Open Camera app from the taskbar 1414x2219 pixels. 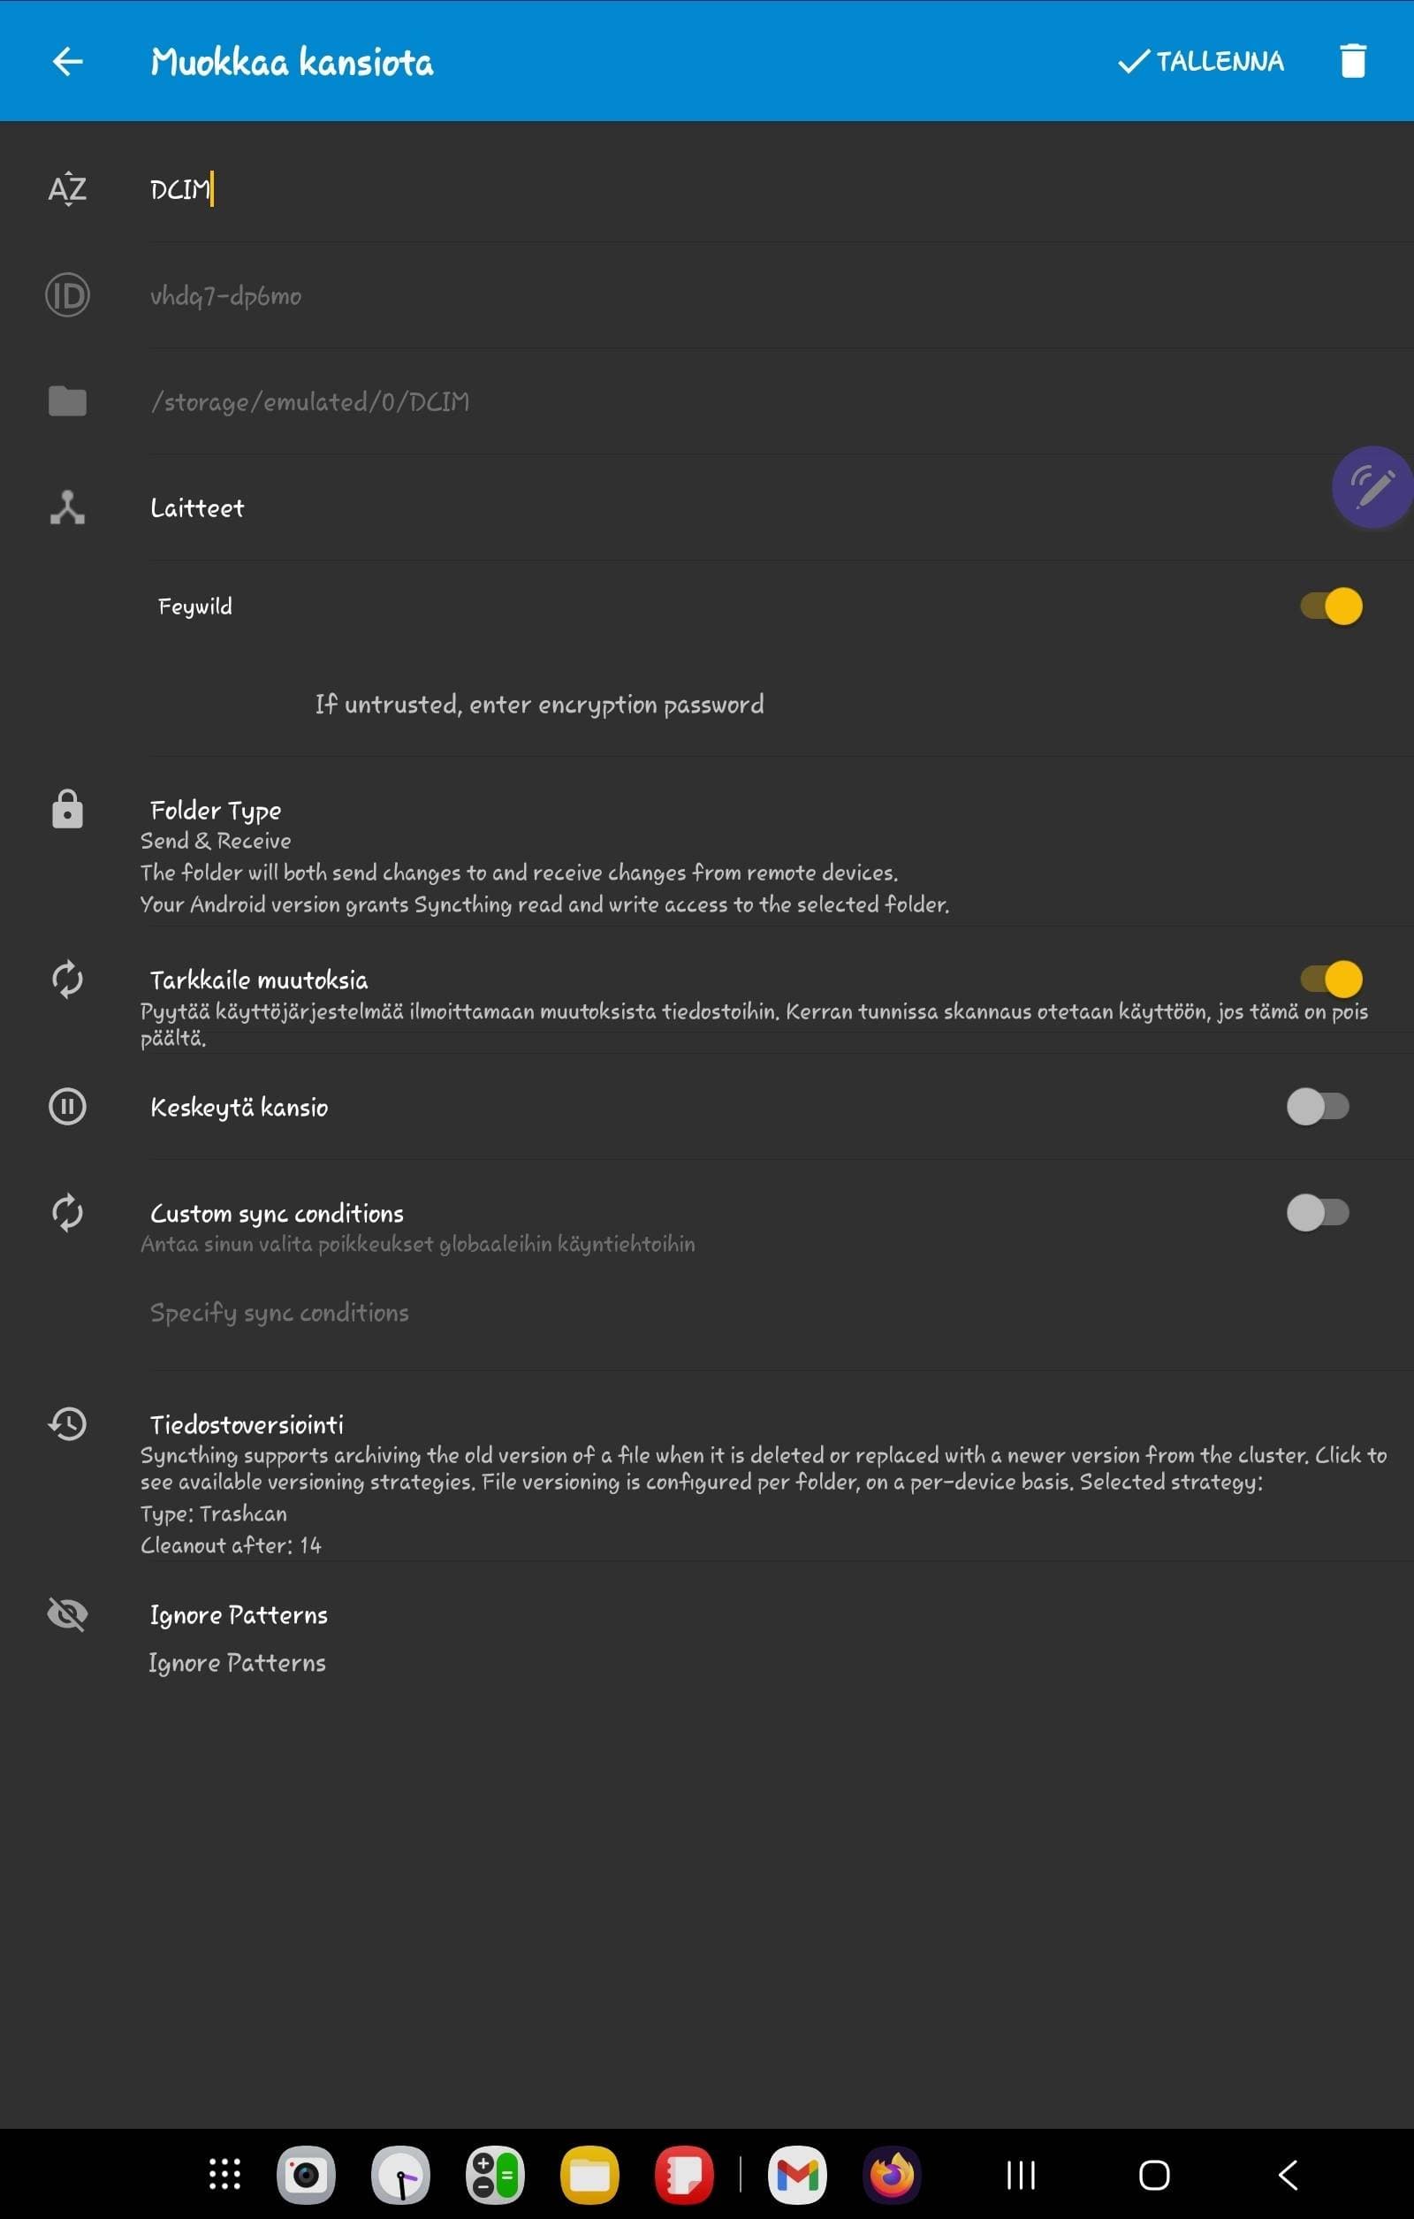point(306,2175)
